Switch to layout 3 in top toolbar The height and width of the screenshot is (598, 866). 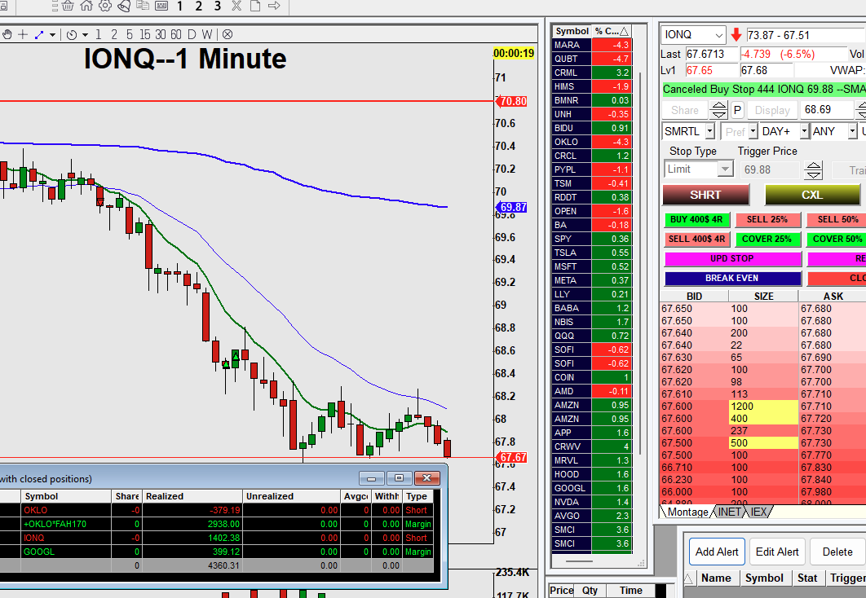pos(218,6)
